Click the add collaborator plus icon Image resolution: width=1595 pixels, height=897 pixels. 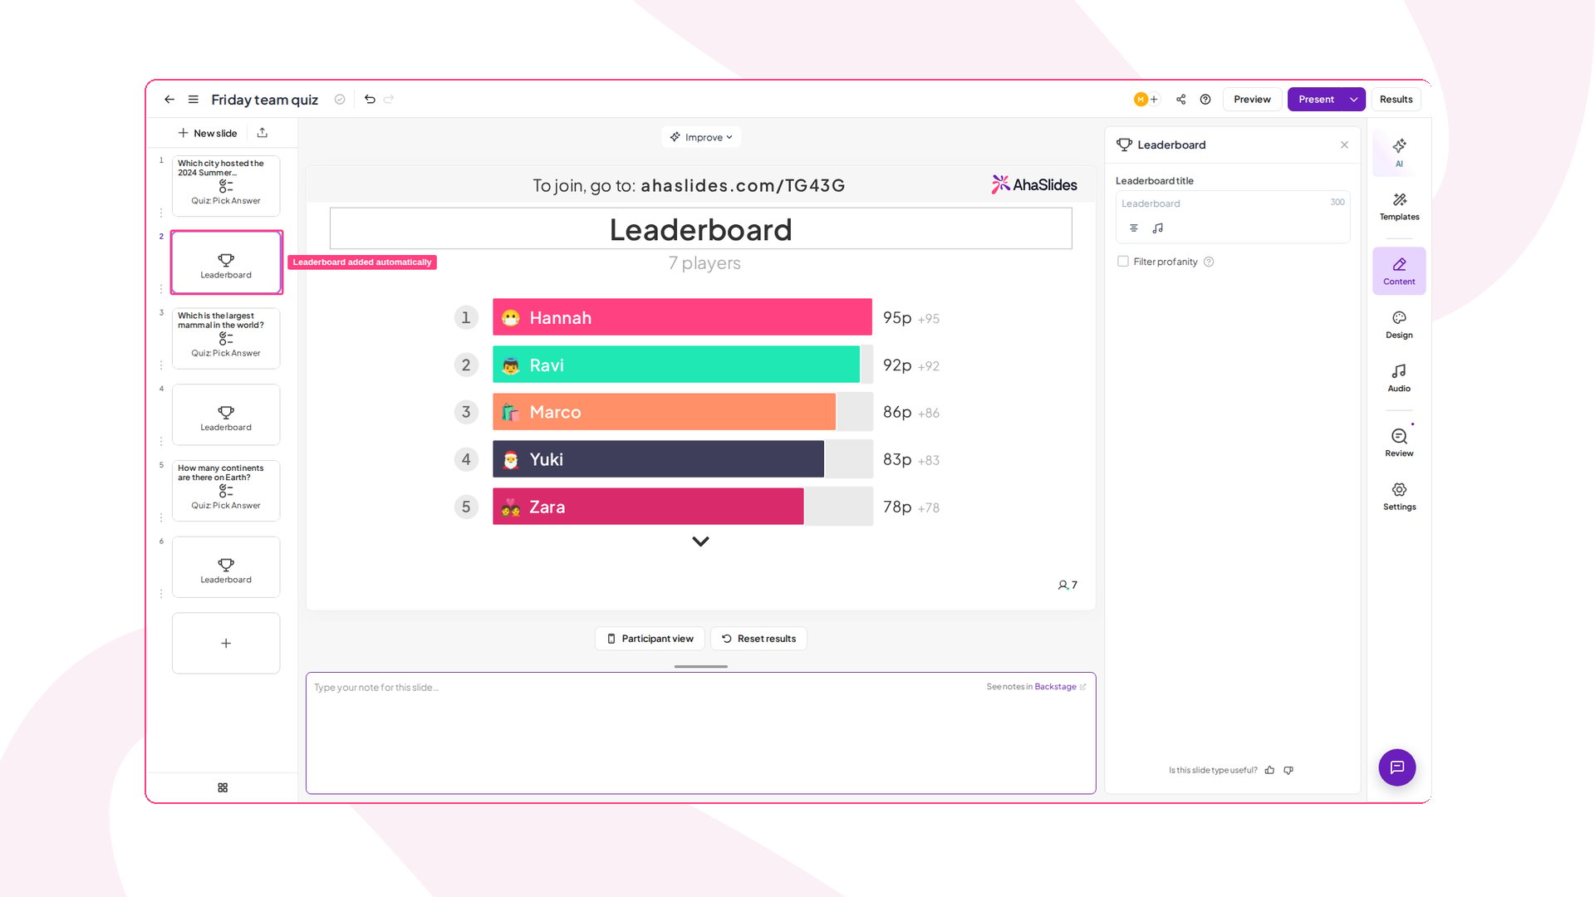pos(1154,100)
